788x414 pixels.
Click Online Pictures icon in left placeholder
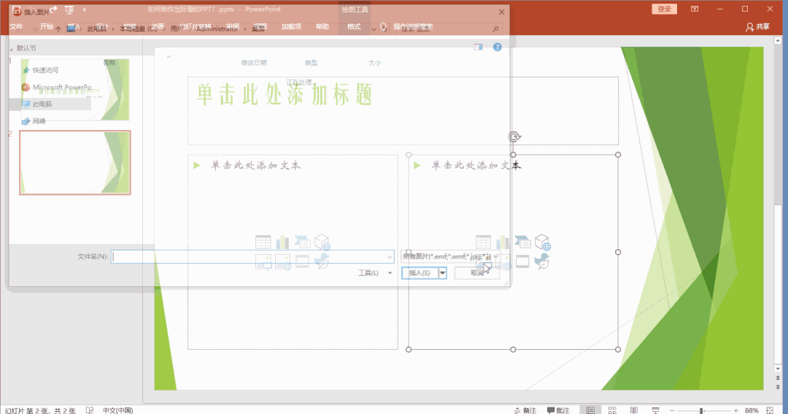[x=283, y=261]
